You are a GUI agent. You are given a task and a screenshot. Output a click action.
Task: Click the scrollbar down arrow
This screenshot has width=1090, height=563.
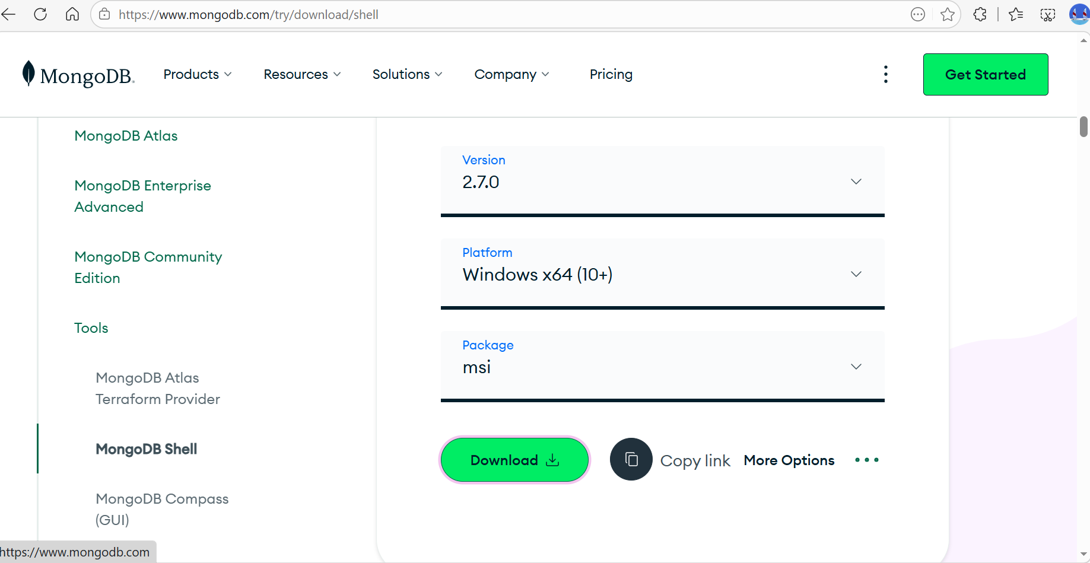point(1083,554)
